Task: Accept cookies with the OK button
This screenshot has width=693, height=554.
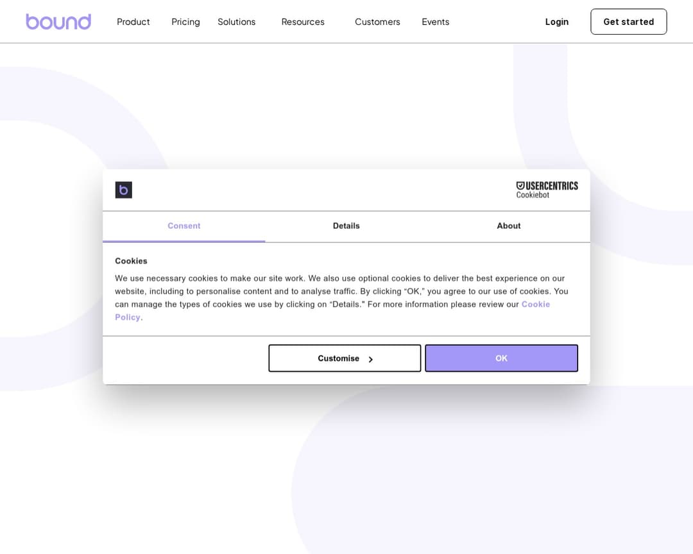Action: (x=501, y=358)
